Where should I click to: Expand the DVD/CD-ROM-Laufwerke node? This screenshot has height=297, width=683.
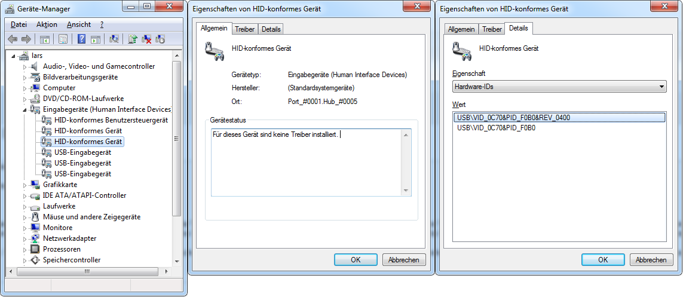coord(25,99)
